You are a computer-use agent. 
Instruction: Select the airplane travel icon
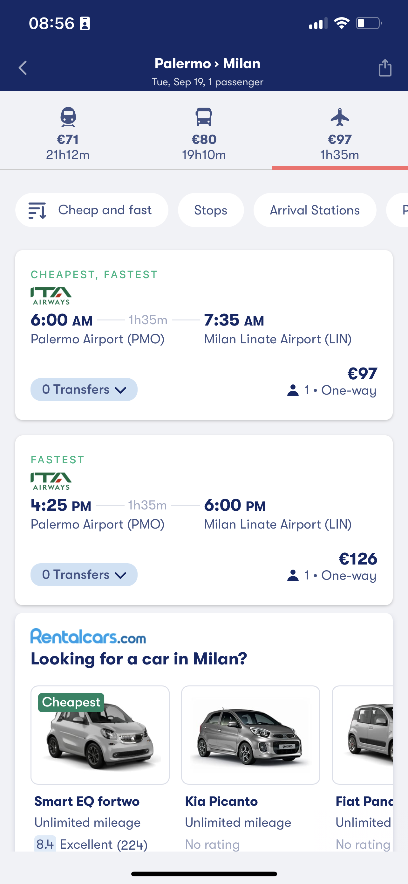pyautogui.click(x=340, y=117)
